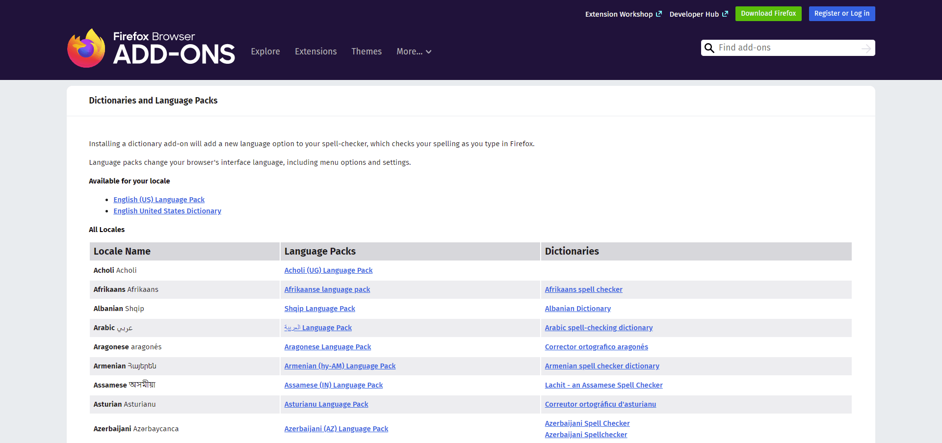Open Aragonese Language Pack link
The height and width of the screenshot is (443, 942).
tap(328, 347)
